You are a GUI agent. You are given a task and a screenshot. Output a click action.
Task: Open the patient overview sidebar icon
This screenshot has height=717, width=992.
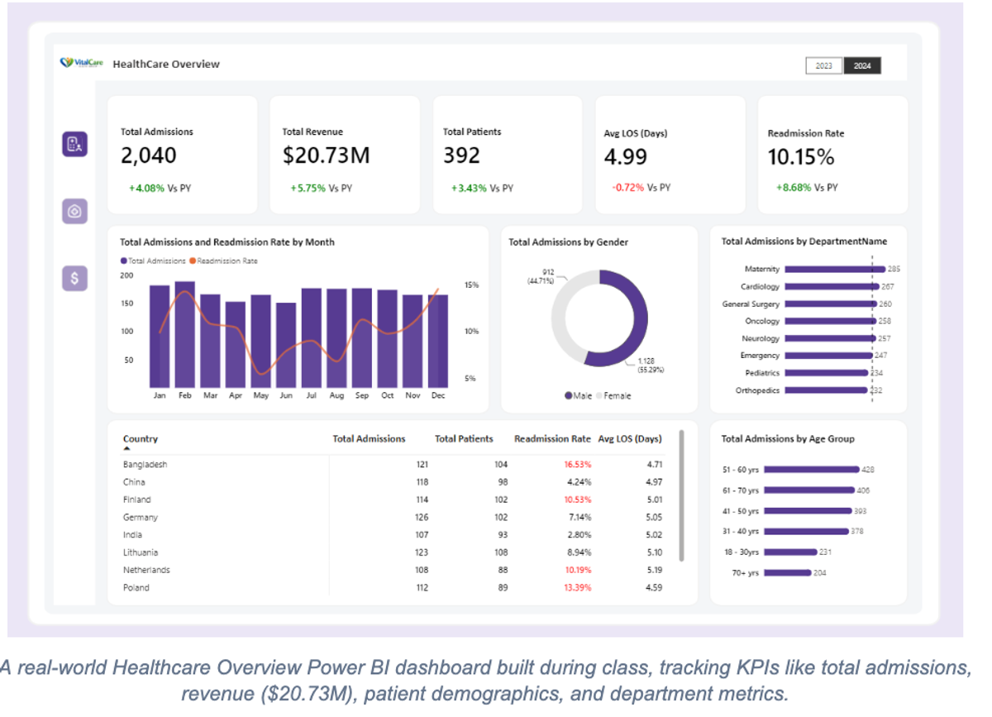coord(75,144)
